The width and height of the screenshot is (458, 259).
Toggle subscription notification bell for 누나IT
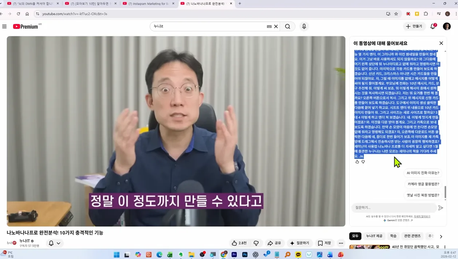point(55,243)
